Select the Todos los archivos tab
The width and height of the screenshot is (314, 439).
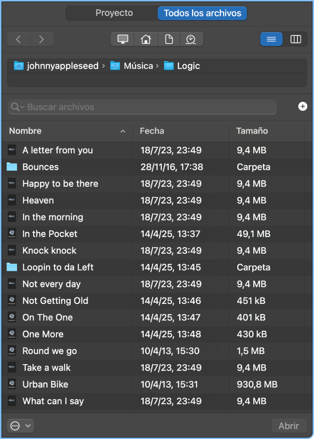pyautogui.click(x=202, y=13)
